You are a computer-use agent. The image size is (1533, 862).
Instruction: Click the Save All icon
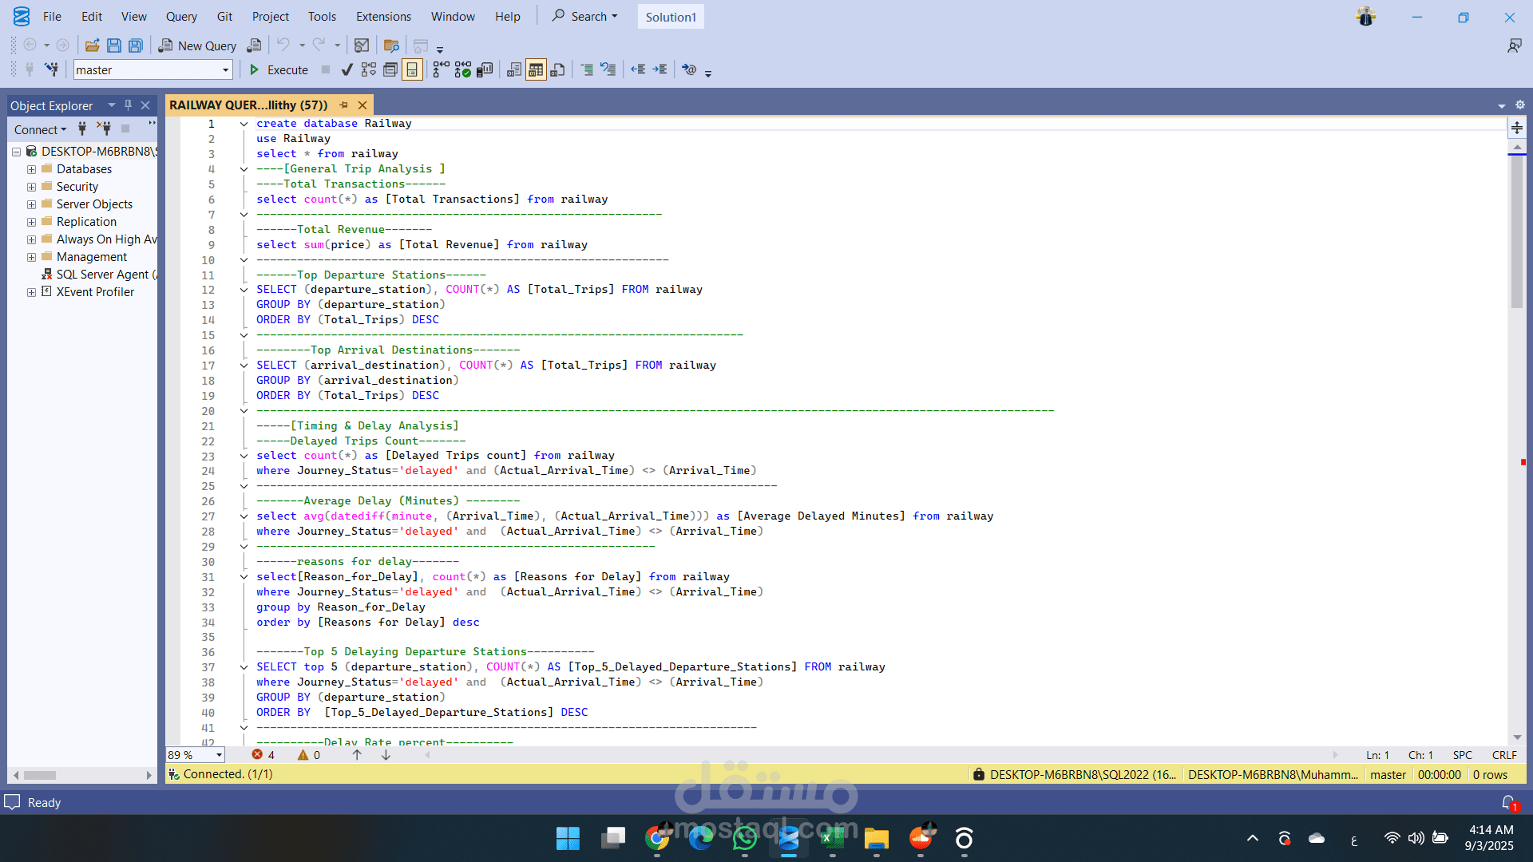(x=136, y=45)
